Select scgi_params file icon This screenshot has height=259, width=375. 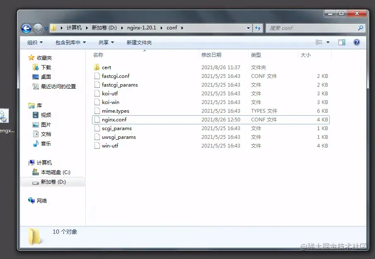pos(97,128)
